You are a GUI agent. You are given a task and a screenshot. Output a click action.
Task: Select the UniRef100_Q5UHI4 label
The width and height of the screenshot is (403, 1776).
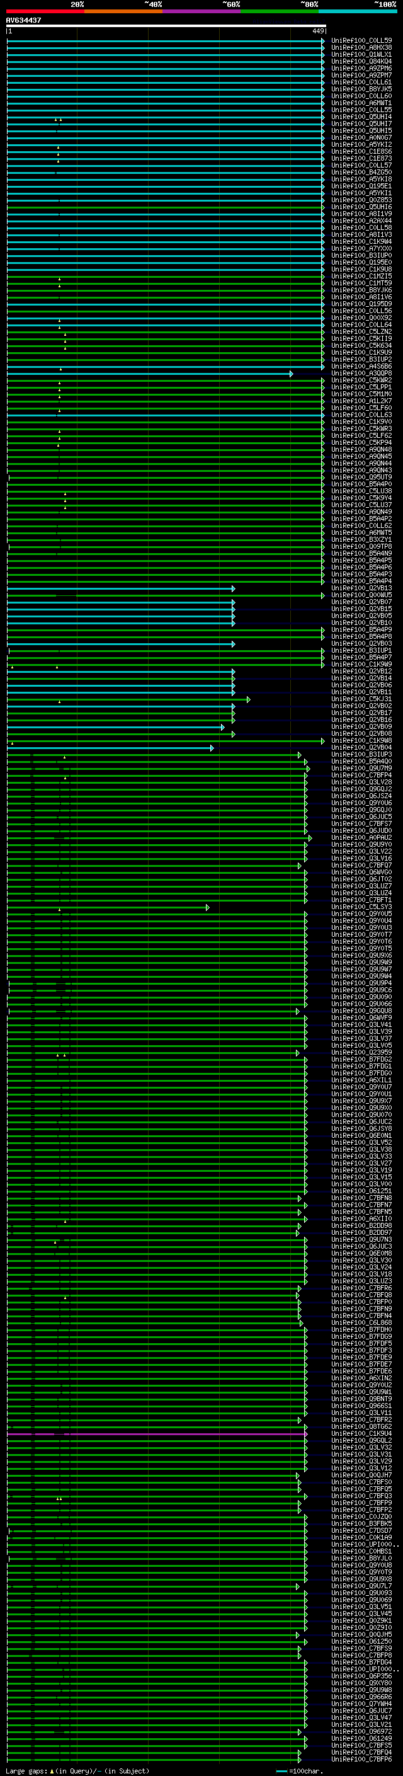tap(361, 117)
